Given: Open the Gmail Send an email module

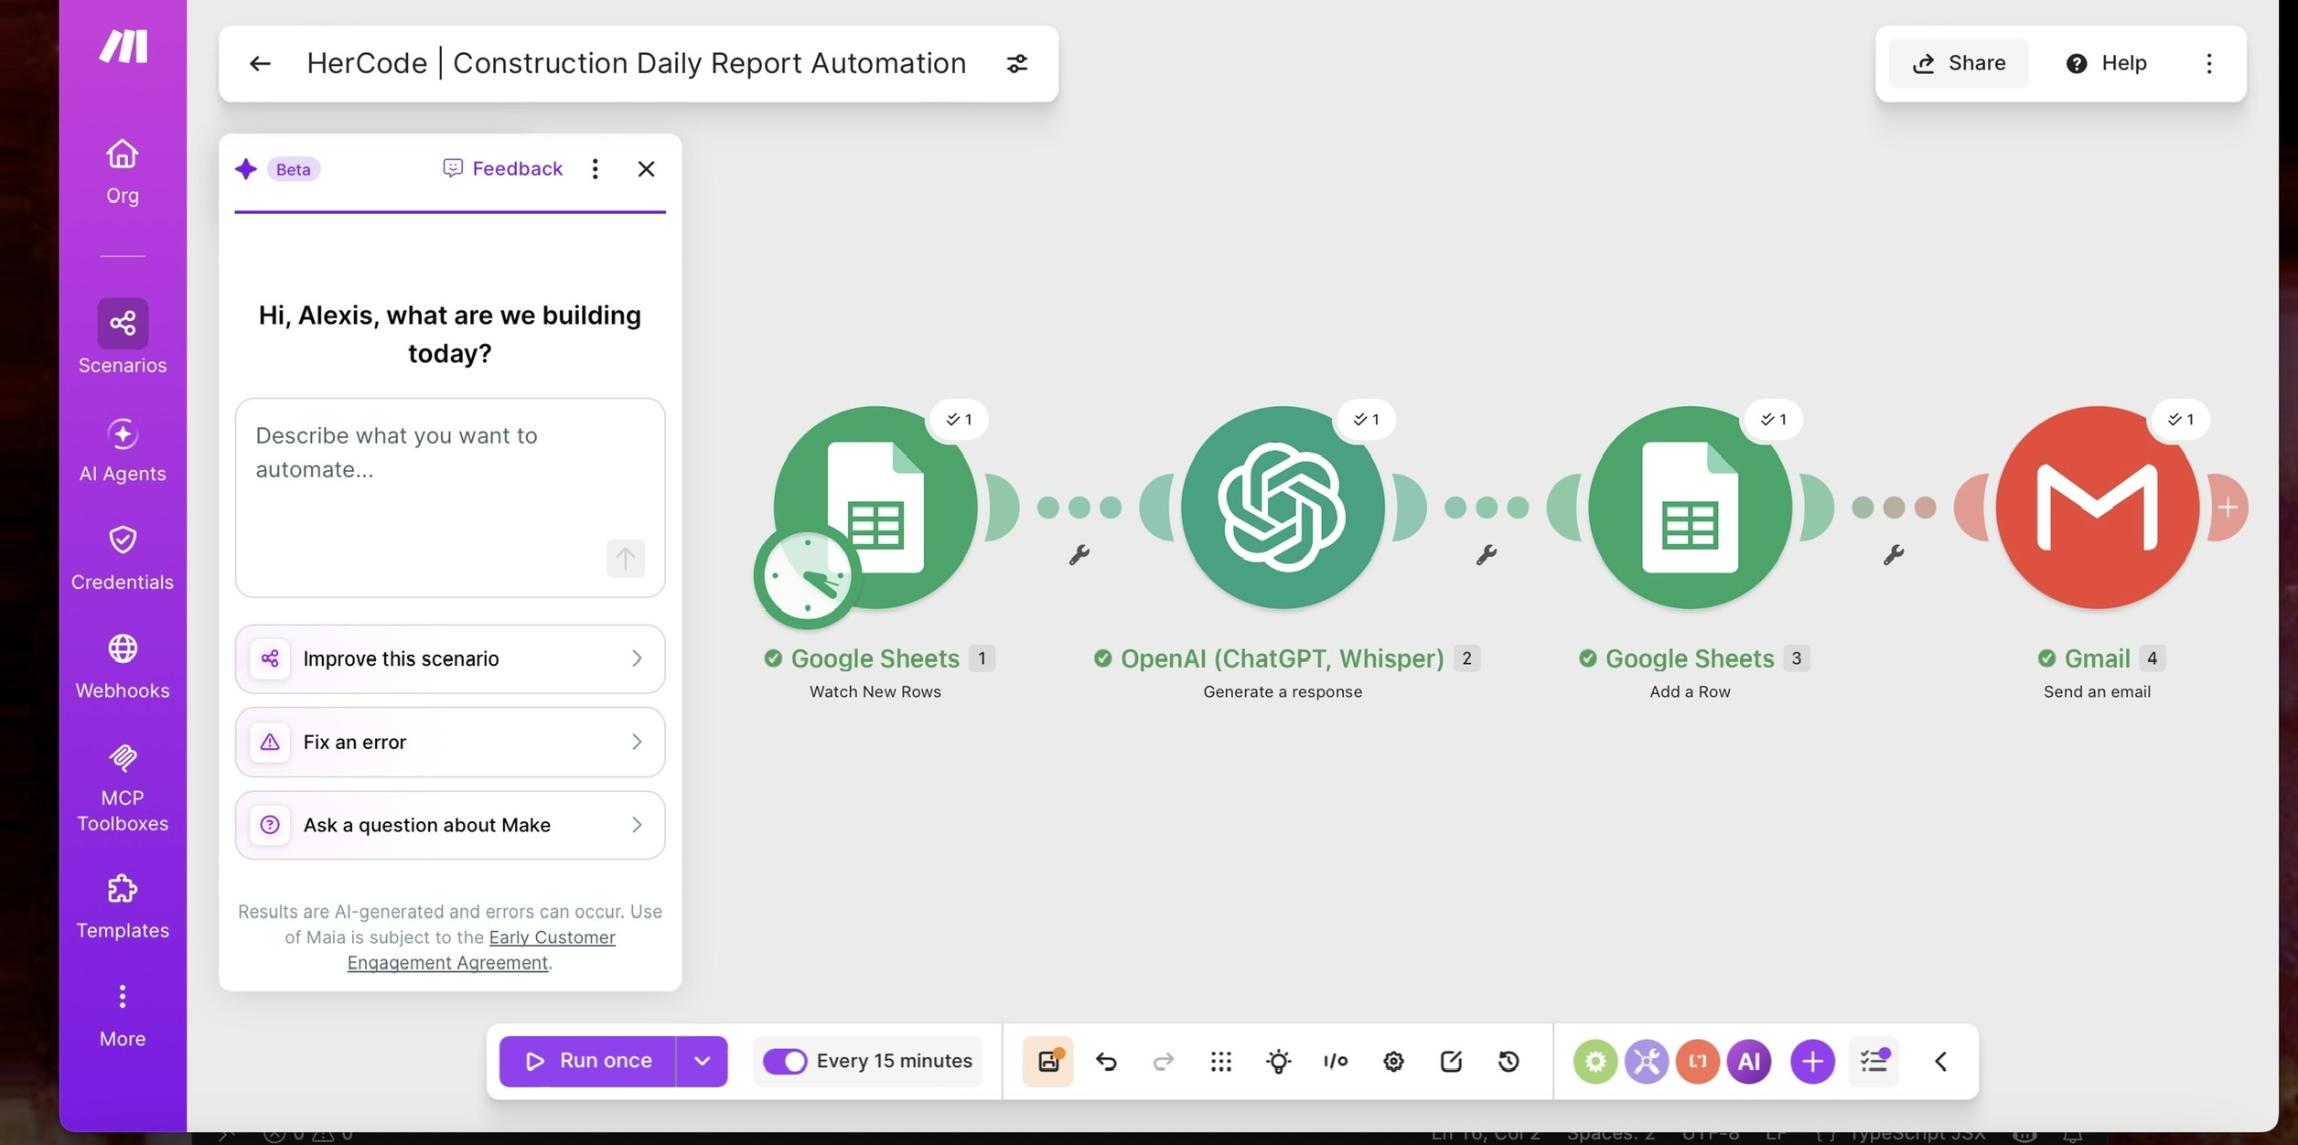Looking at the screenshot, I should point(2097,508).
